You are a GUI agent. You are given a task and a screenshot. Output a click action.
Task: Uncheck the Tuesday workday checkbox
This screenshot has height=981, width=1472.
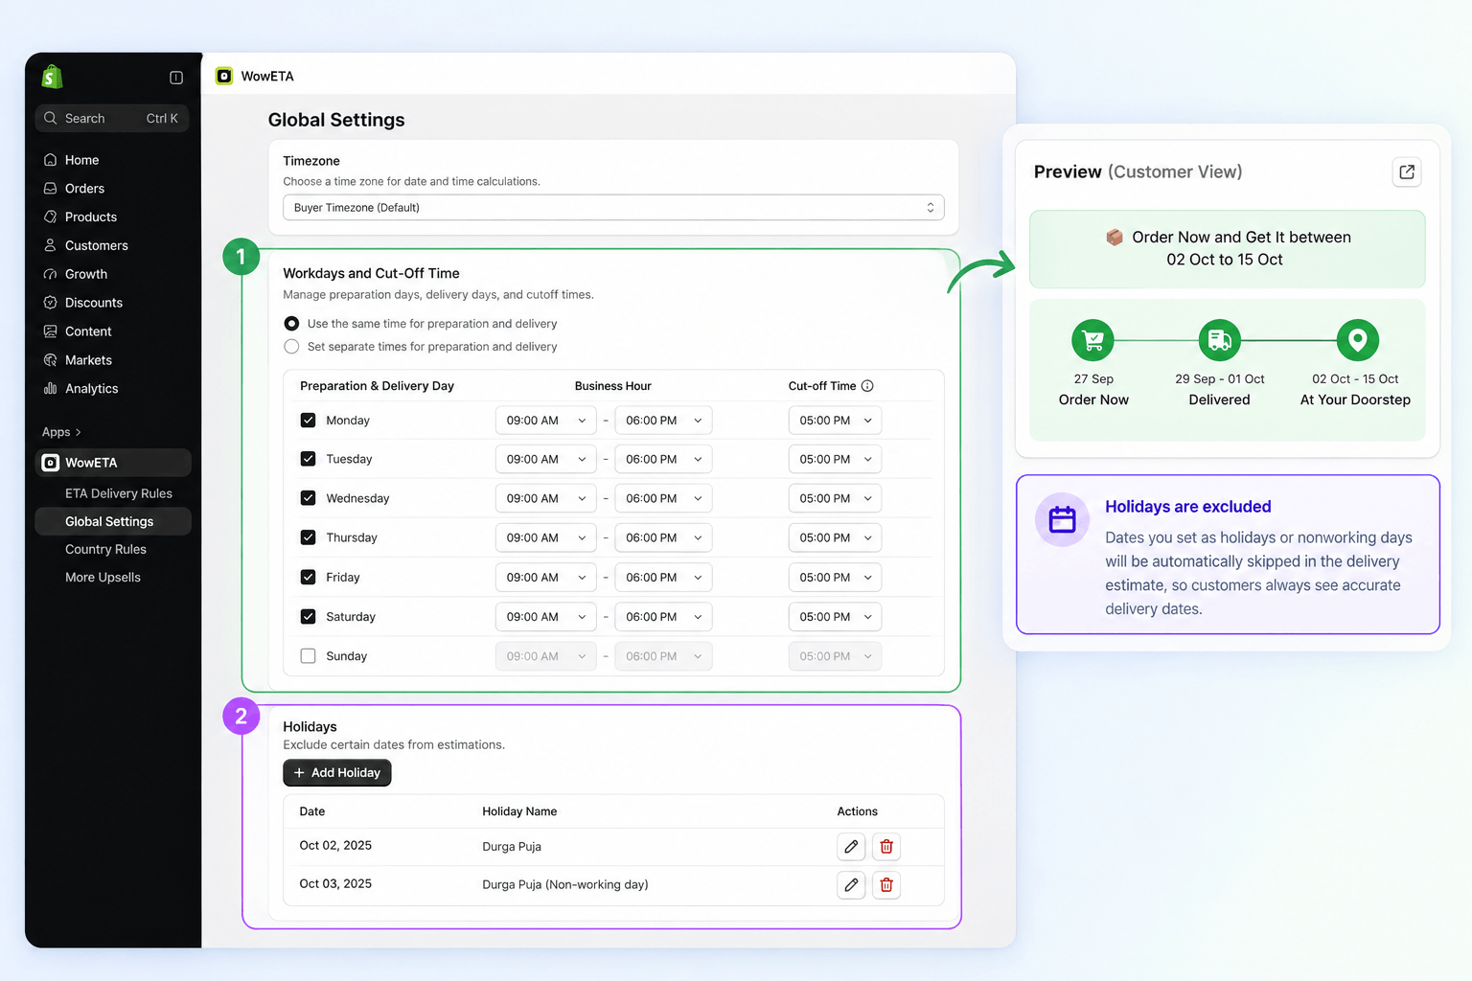tap(308, 459)
